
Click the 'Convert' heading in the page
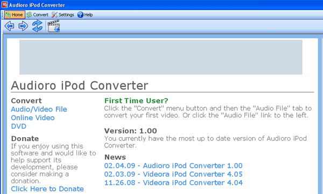point(26,101)
